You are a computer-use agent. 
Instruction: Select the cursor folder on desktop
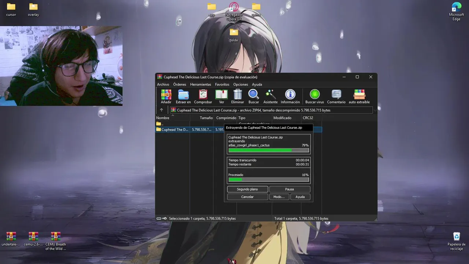[x=11, y=10]
